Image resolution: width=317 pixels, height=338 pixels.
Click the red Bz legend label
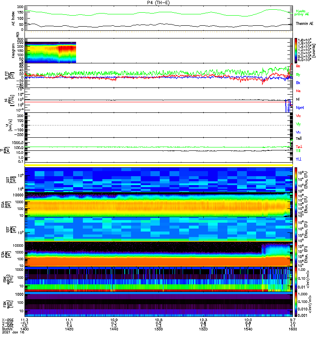click(298, 66)
